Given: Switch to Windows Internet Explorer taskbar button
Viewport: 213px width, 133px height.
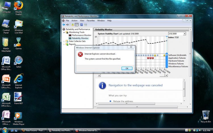Looking at the screenshot, I should pyautogui.click(x=87, y=130).
